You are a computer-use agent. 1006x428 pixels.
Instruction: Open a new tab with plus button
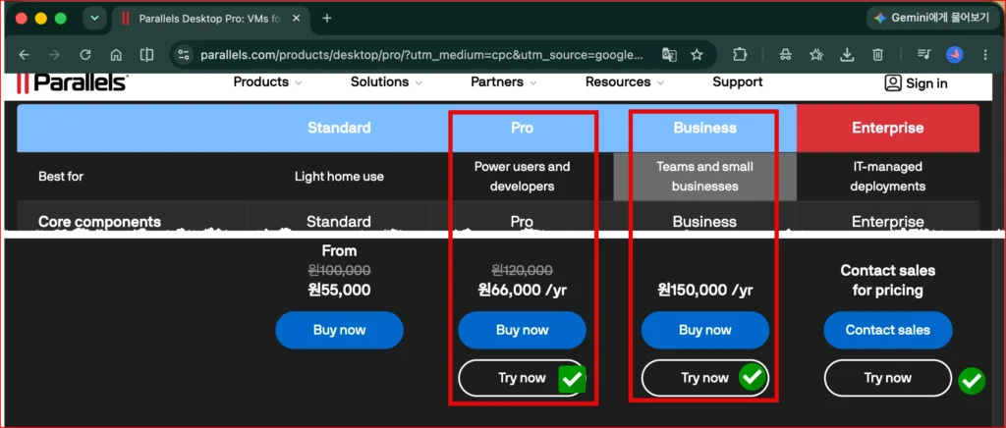(326, 19)
